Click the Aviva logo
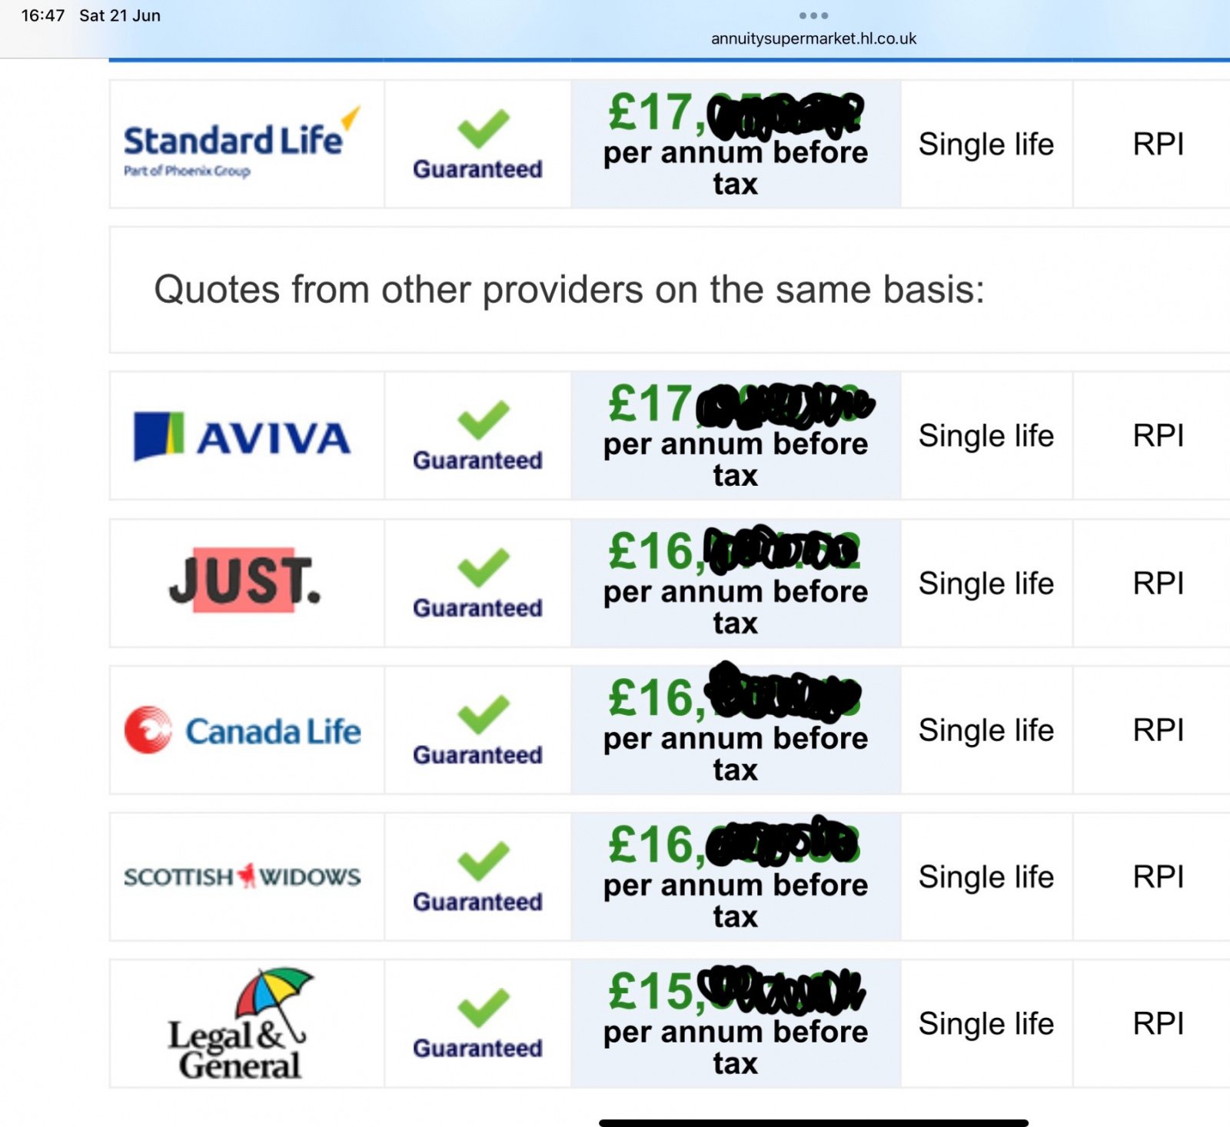This screenshot has width=1230, height=1127. click(x=242, y=436)
